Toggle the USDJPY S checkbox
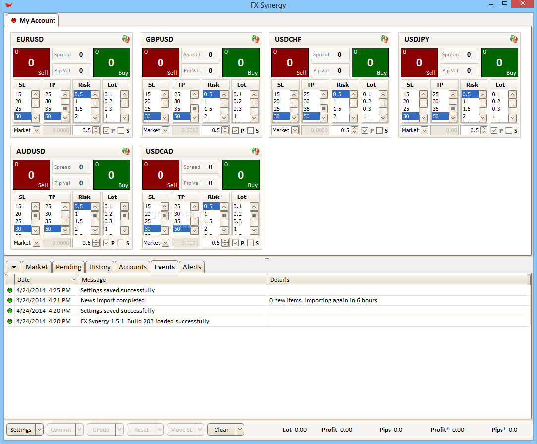 (x=509, y=130)
